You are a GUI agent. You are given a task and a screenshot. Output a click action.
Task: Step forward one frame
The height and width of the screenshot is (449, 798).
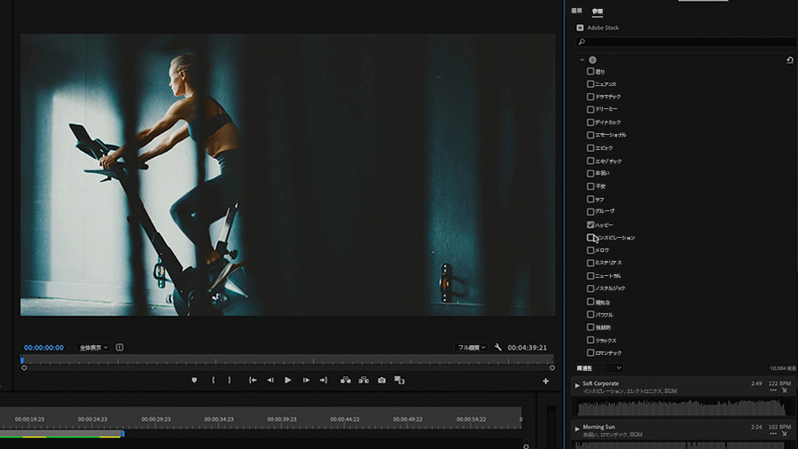tap(306, 381)
